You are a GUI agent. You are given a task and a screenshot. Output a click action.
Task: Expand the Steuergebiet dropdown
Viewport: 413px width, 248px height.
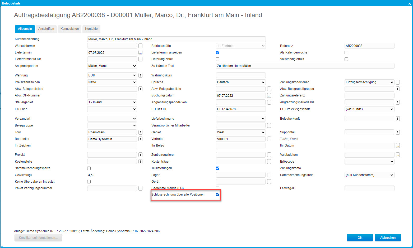pos(112,102)
